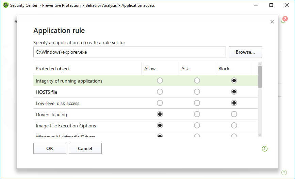This screenshot has width=295, height=179.
Task: Click the scroll down arrow of the list
Action: pyautogui.click(x=260, y=135)
